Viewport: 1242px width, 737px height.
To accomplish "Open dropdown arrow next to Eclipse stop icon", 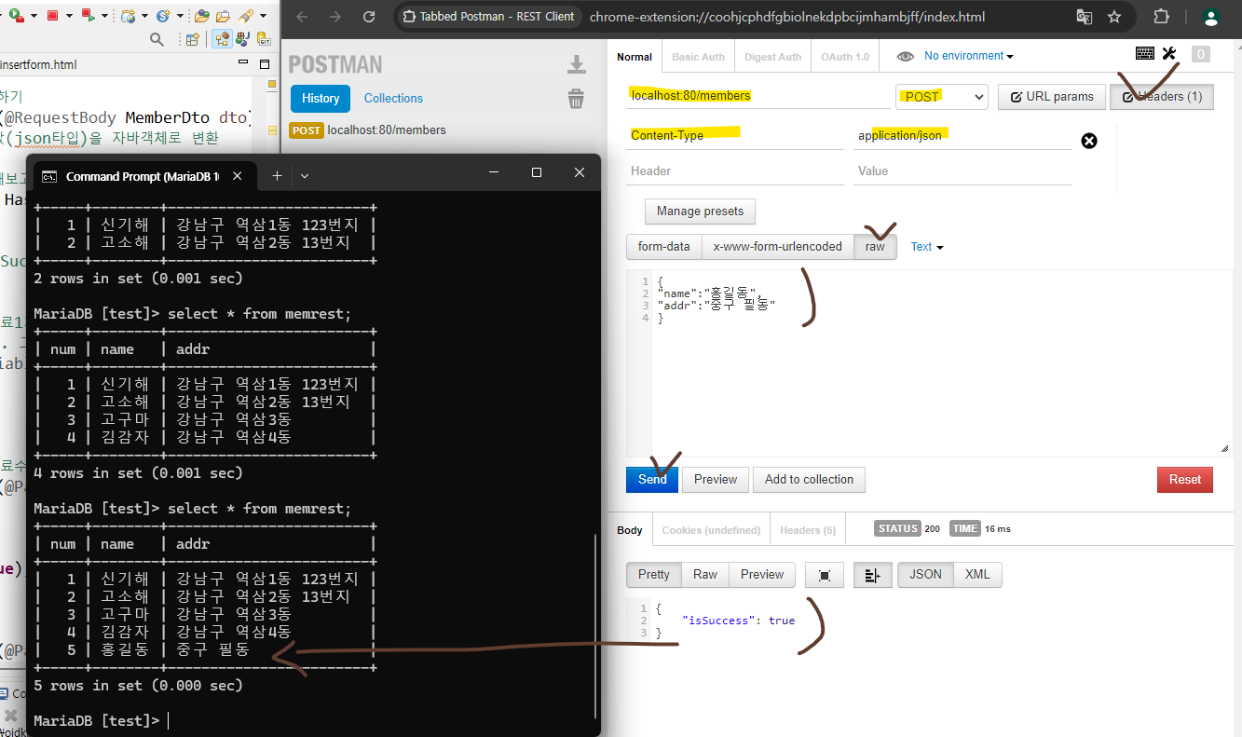I will (x=67, y=16).
